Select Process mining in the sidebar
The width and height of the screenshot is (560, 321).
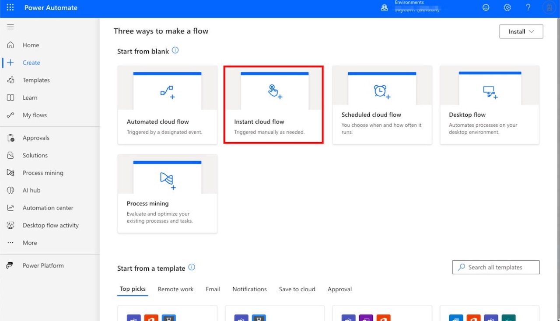pos(42,173)
